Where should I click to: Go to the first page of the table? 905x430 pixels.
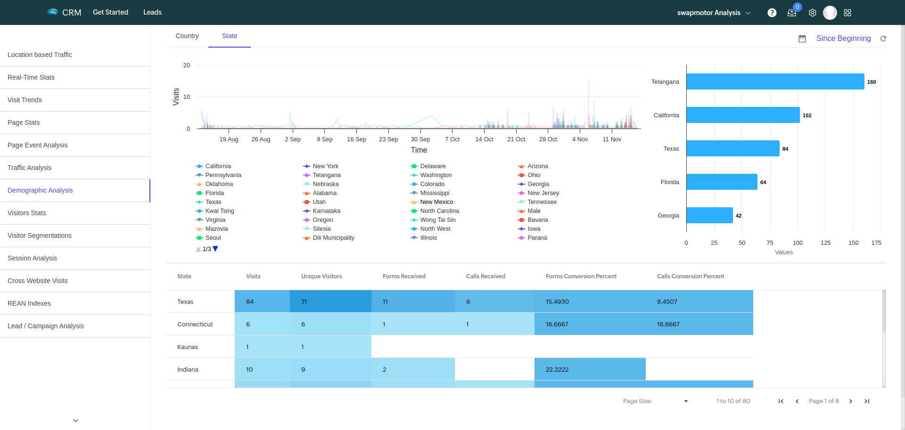[781, 401]
